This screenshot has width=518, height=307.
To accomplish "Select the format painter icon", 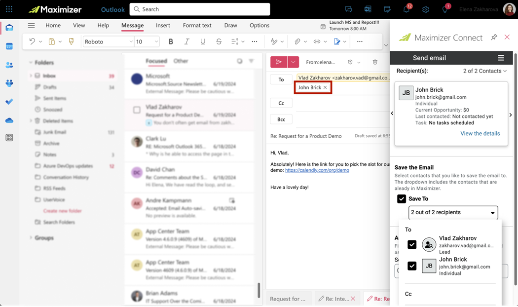I will [x=72, y=41].
